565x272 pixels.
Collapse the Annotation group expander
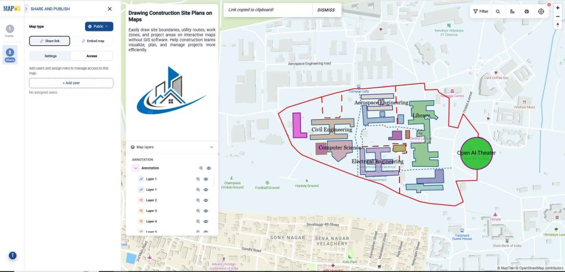(136, 168)
